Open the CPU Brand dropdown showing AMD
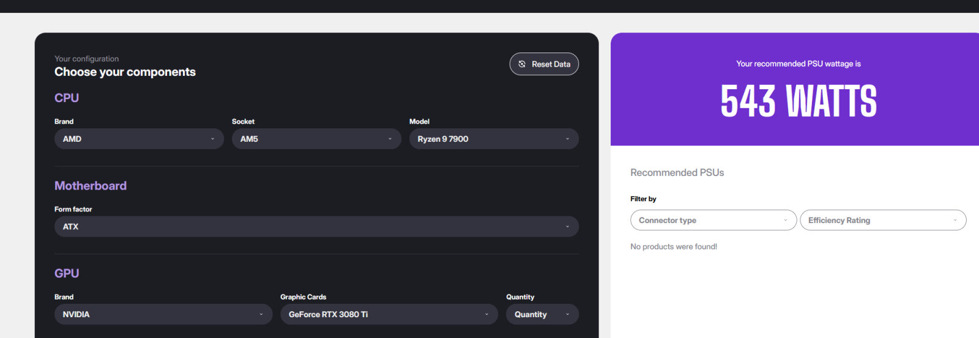 tap(139, 139)
